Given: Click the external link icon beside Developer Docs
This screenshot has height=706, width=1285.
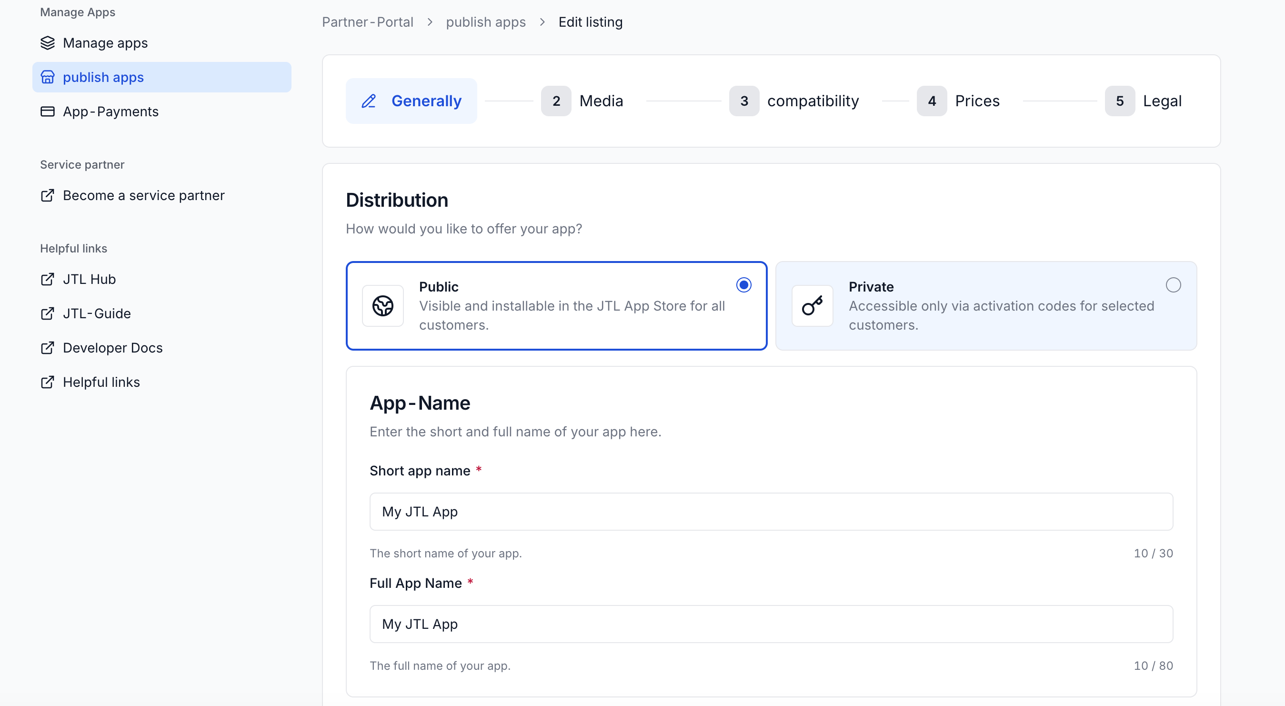Looking at the screenshot, I should pos(47,348).
